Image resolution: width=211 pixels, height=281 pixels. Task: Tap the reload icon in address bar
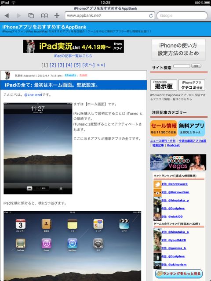(x=151, y=16)
